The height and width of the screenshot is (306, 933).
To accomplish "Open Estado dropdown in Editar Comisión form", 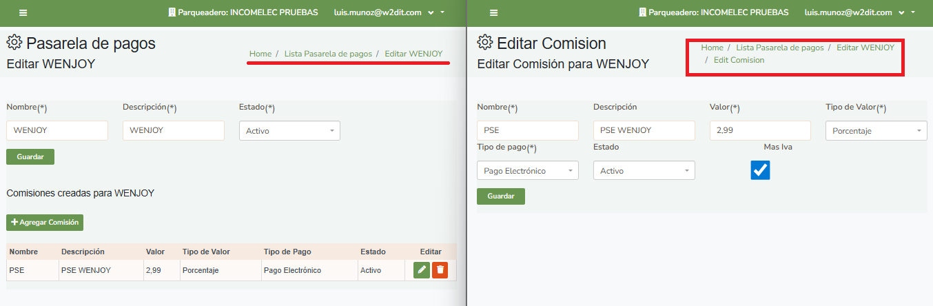I will coord(644,171).
